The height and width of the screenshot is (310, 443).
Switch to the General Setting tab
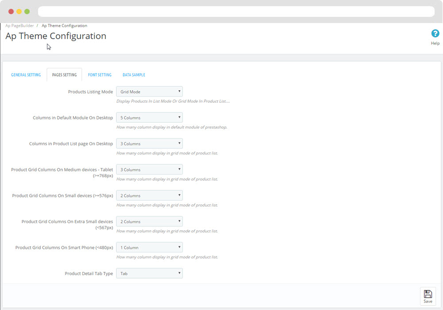[x=26, y=75]
